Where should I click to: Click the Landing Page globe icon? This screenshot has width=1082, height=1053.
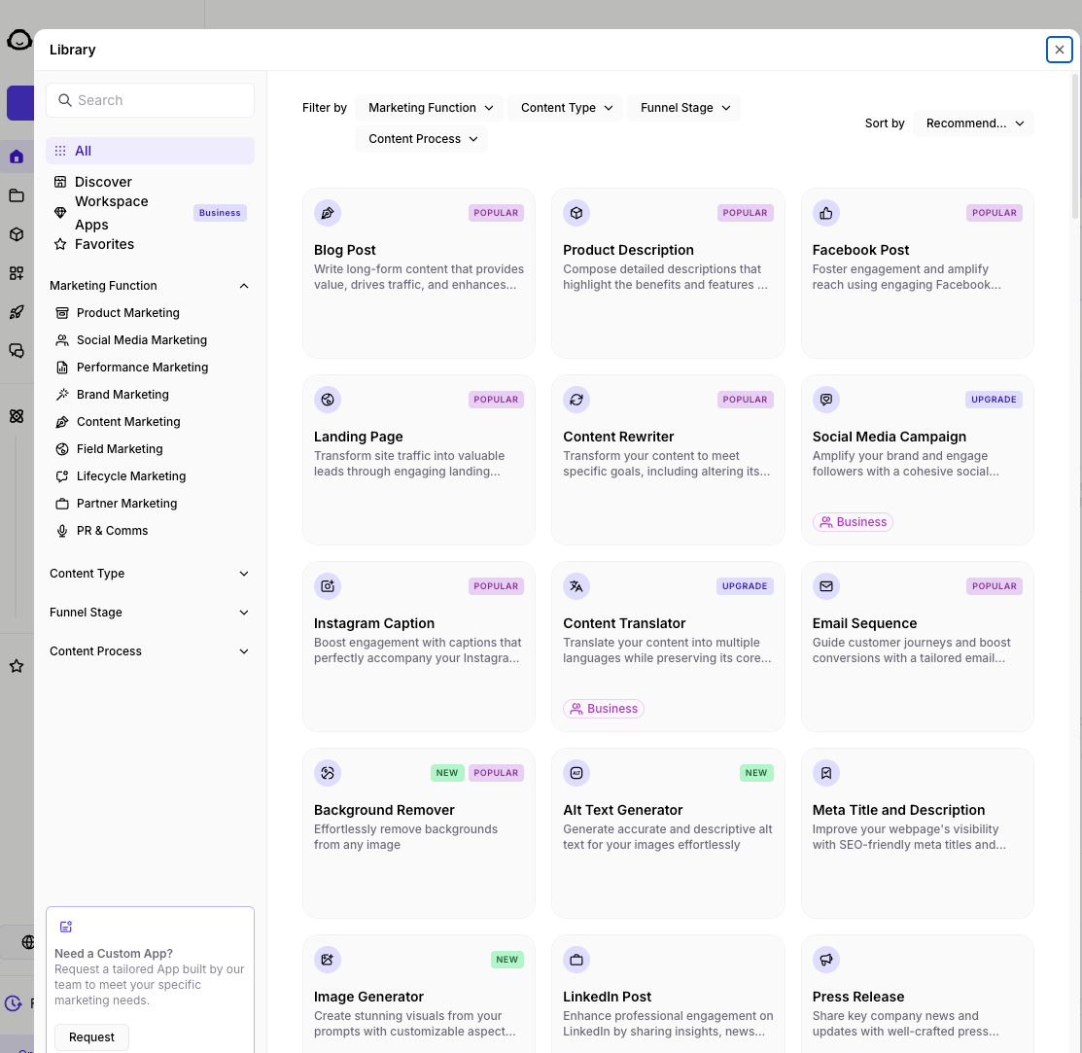pos(328,400)
